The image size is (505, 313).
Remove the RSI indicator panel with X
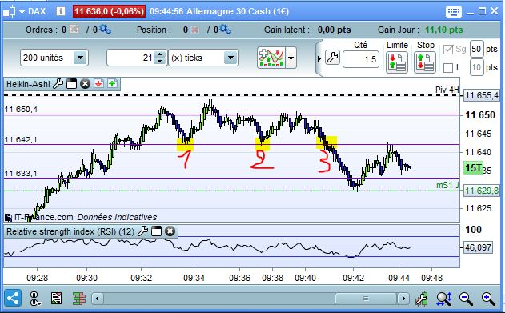[x=170, y=231]
